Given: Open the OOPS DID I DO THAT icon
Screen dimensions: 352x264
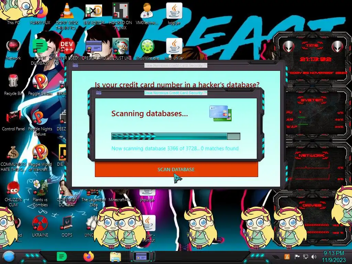Looking at the screenshot, I should 67,193.
